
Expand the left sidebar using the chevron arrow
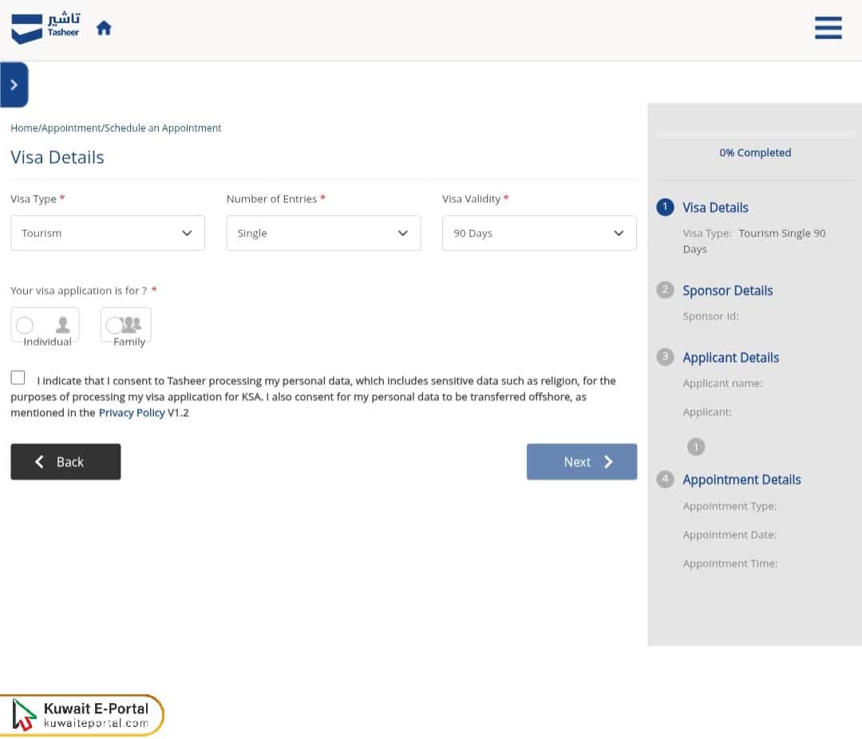(14, 84)
